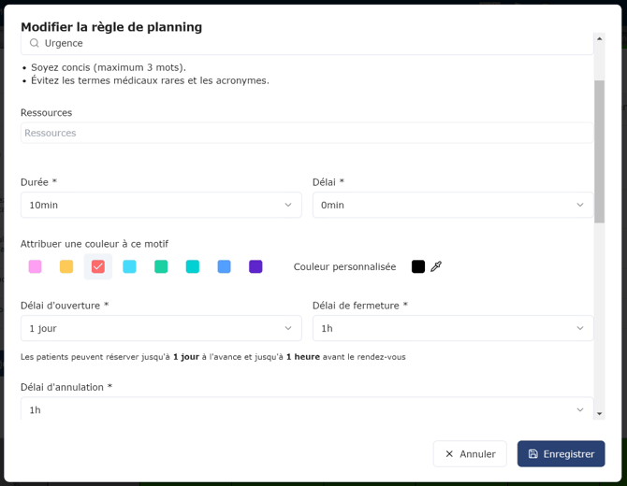Viewport: 627px width, 486px height.
Task: Open the black custom color box
Action: click(x=418, y=266)
